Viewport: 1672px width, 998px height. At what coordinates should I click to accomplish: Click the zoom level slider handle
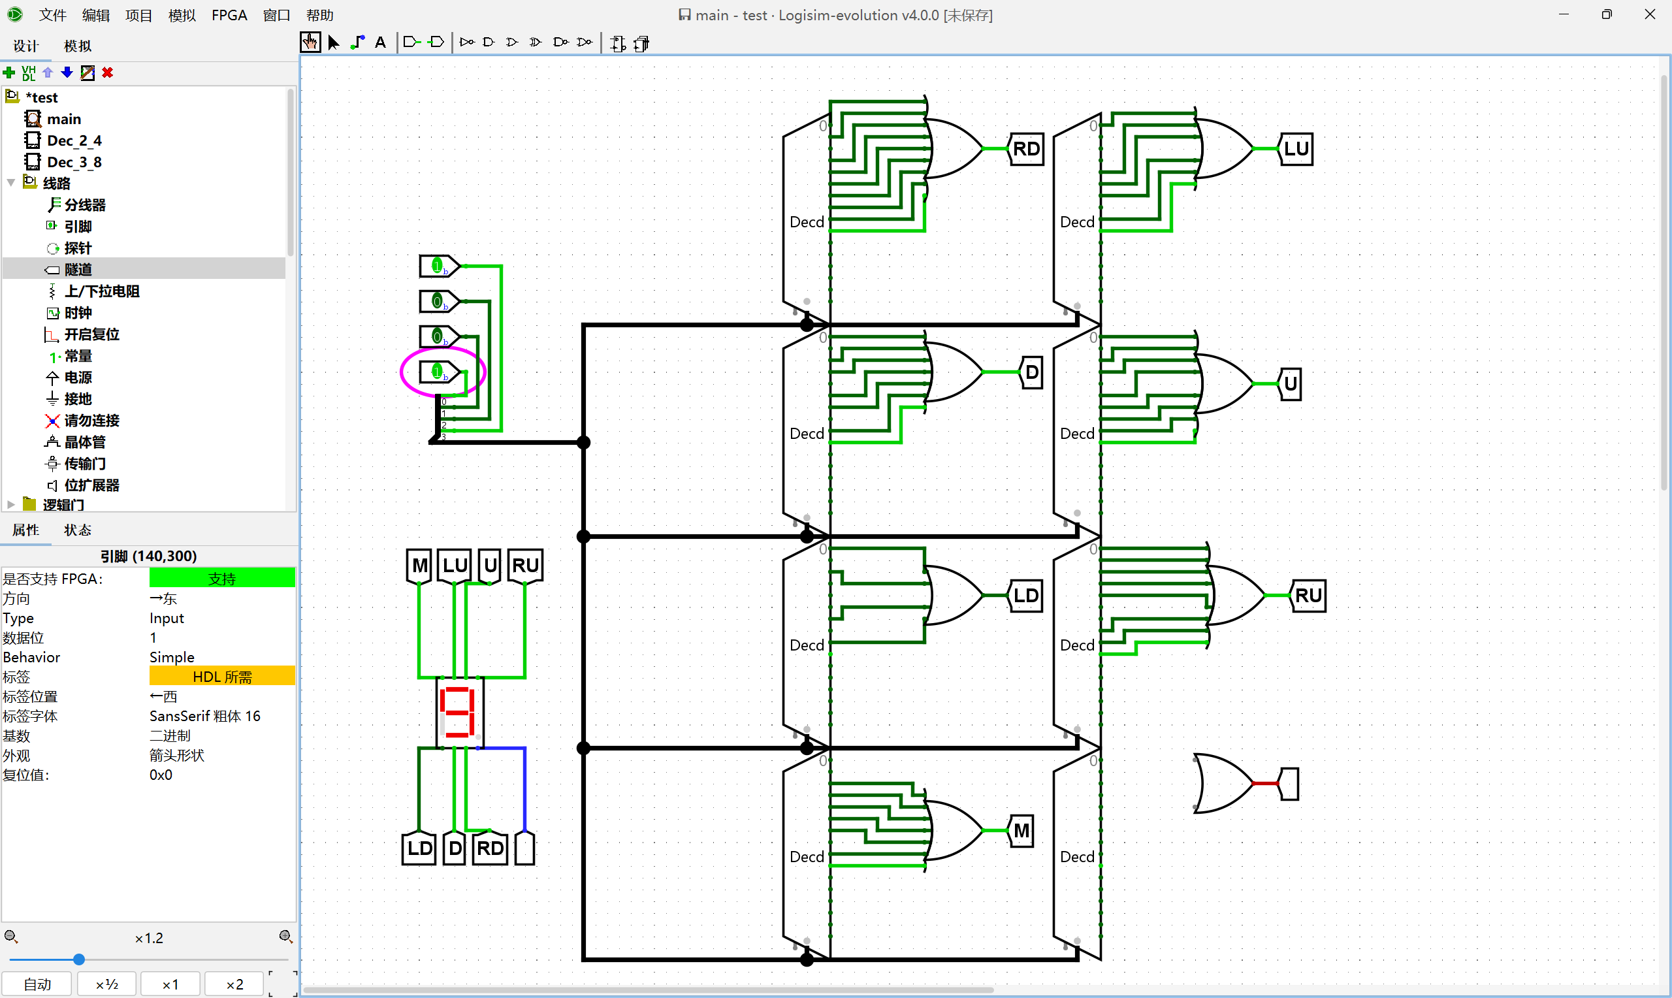click(x=78, y=959)
